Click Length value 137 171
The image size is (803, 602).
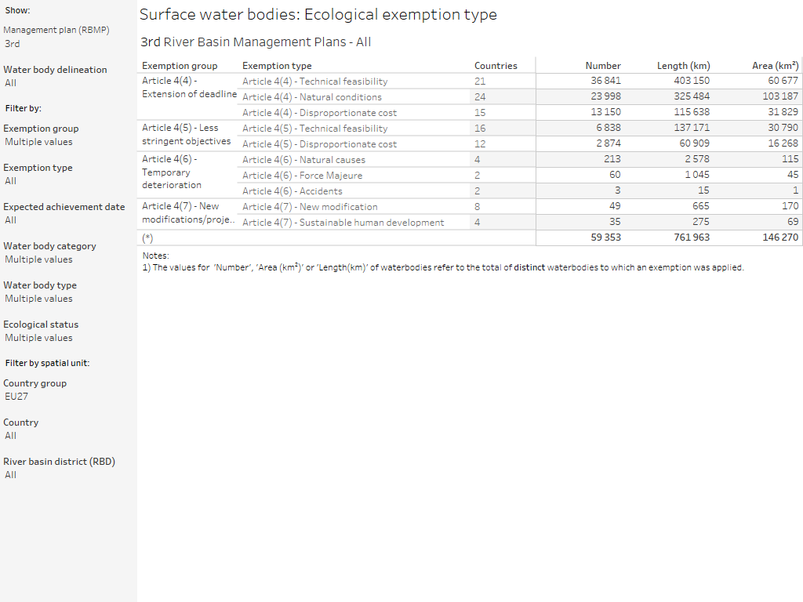(x=692, y=128)
